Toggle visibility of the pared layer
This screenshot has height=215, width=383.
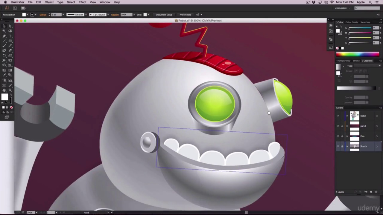[x=338, y=126]
